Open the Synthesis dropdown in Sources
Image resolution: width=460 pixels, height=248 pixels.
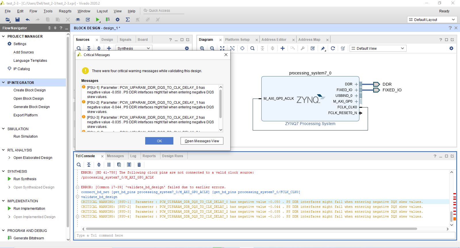click(x=134, y=48)
